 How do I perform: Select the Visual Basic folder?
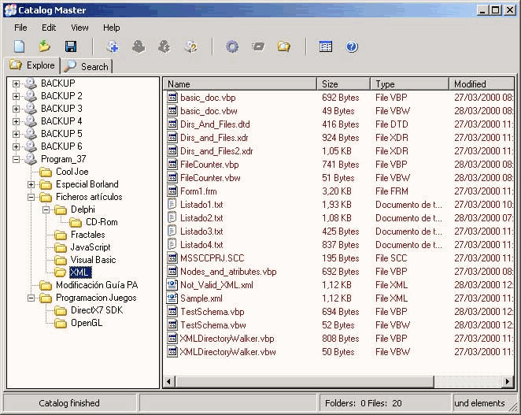[x=93, y=260]
